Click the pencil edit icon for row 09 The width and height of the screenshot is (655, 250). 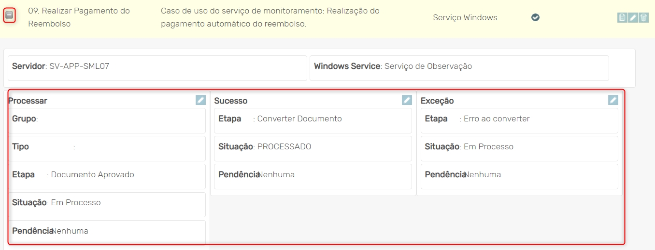tap(633, 18)
